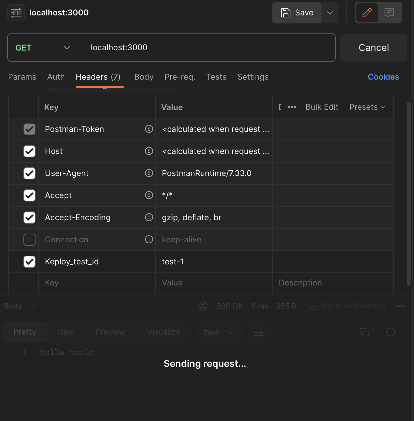Image resolution: width=414 pixels, height=421 pixels.
Task: Open the Presets dropdown
Action: coord(367,107)
